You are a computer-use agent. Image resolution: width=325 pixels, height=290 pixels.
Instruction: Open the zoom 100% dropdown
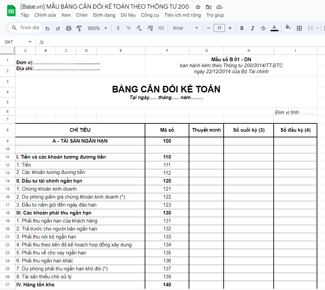point(97,28)
